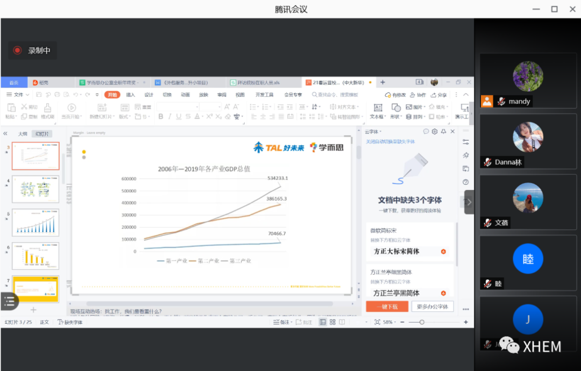The width and height of the screenshot is (581, 371).
Task: Toggle italic text formatting
Action: tap(170, 116)
